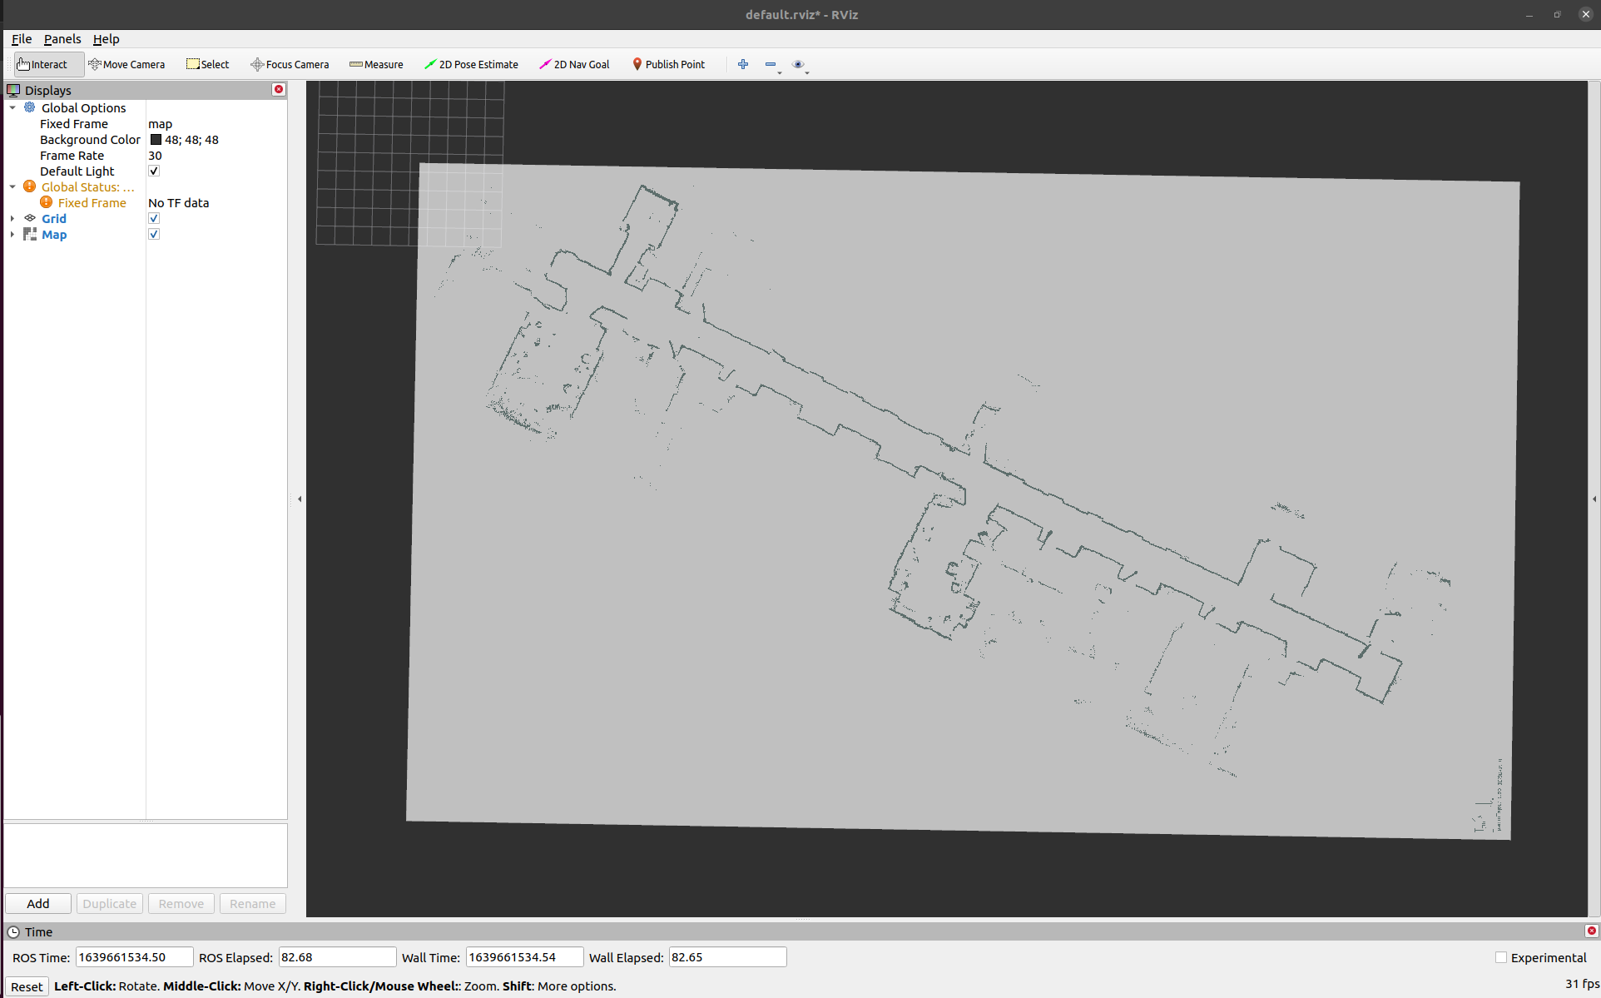Click the Add display button
1601x998 pixels.
pos(38,904)
